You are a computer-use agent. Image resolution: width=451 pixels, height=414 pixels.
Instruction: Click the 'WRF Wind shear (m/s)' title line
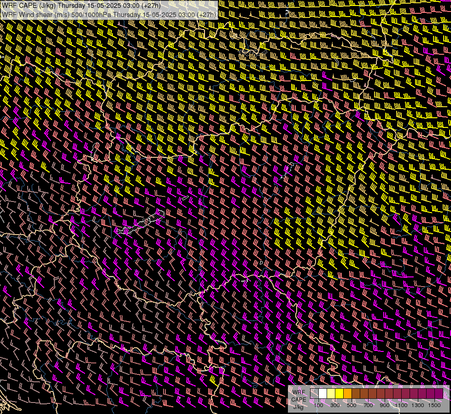click(109, 15)
